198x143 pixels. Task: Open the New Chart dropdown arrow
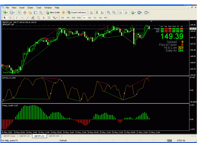pos(7,13)
